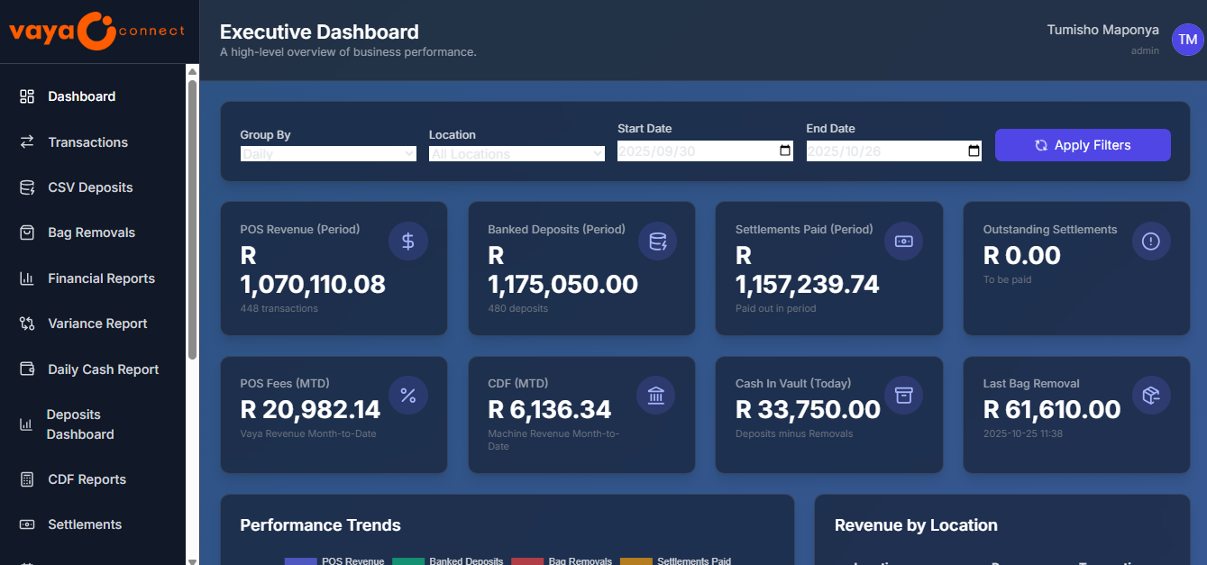Viewport: 1207px width, 565px height.
Task: Click the POS Revenue purple legend swatch
Action: coord(300,560)
